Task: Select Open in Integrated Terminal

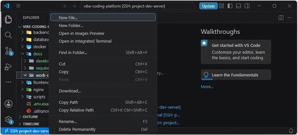Action: [103, 41]
